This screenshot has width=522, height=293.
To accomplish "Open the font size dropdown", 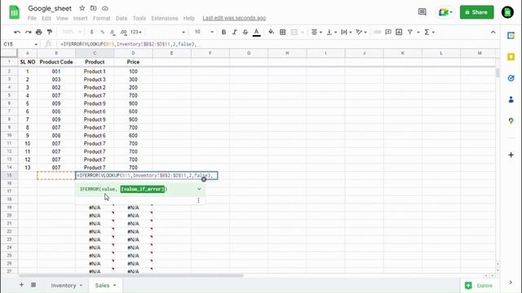I will click(212, 33).
